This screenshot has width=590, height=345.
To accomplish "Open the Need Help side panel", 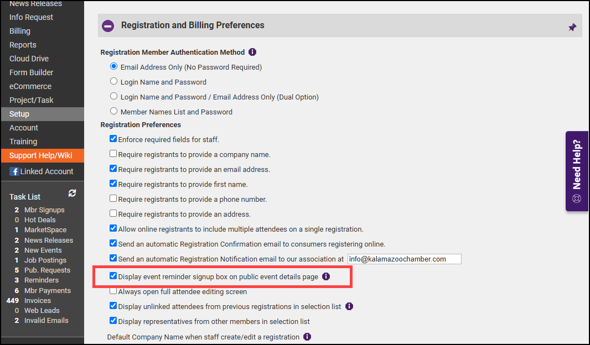I will tap(577, 171).
